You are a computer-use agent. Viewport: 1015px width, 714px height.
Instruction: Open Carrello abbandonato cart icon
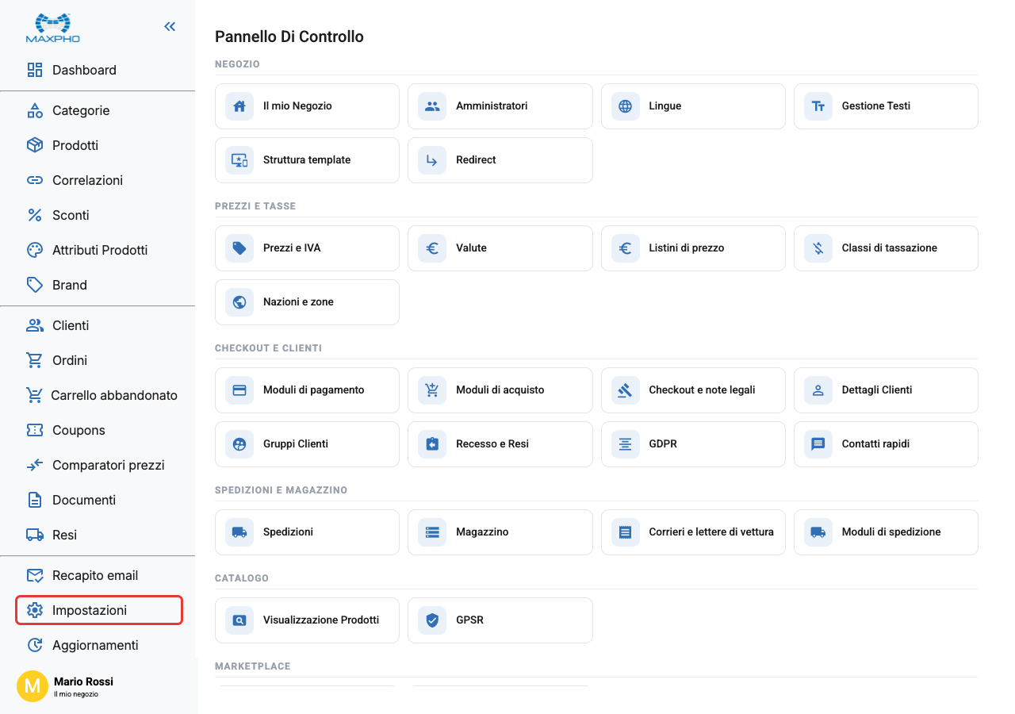click(x=34, y=395)
